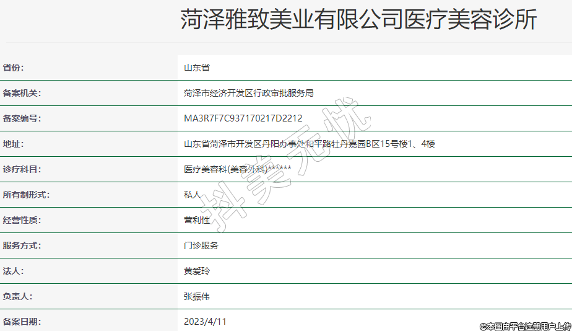The width and height of the screenshot is (572, 331).
Task: Click the 省份 row label
Action: [17, 68]
